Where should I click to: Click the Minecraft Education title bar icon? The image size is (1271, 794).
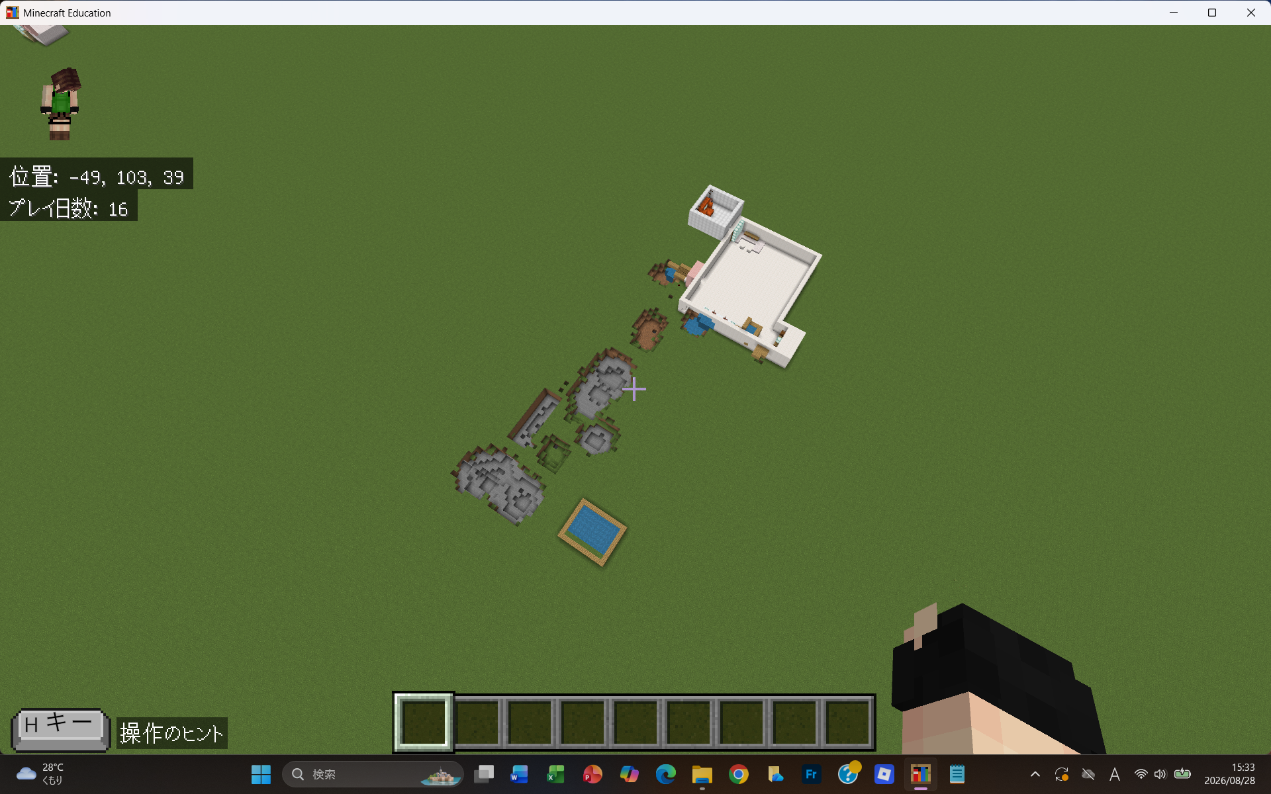click(x=13, y=13)
